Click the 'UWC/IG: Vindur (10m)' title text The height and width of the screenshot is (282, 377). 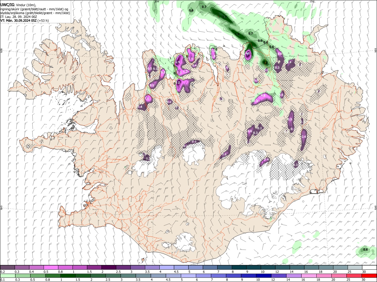coord(18,5)
